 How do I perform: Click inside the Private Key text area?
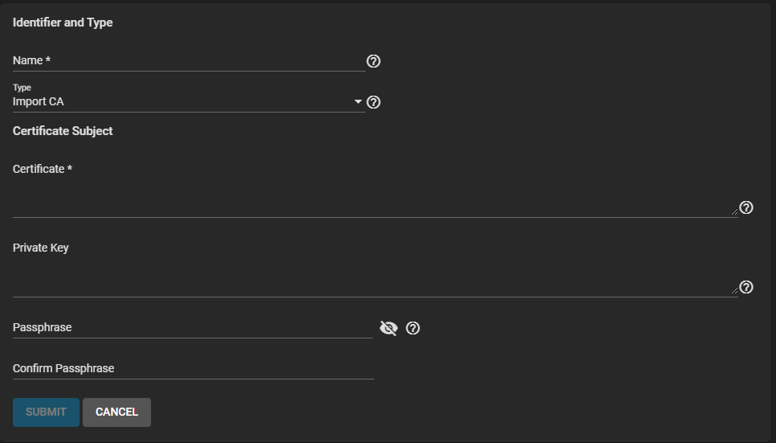pyautogui.click(x=374, y=277)
